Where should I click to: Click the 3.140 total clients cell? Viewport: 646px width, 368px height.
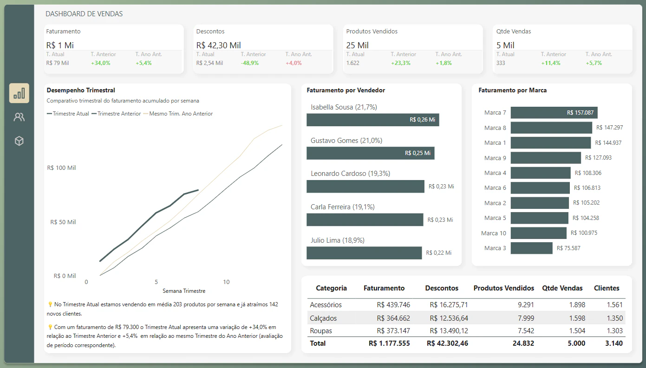(613, 343)
